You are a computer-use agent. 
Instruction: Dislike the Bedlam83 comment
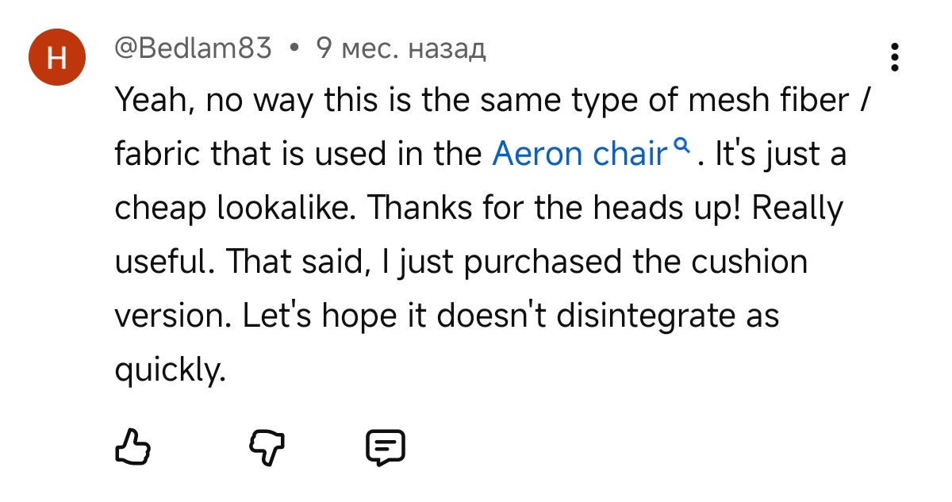(267, 448)
